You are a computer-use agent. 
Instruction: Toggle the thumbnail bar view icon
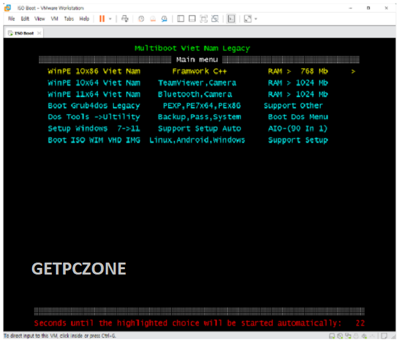(192, 19)
